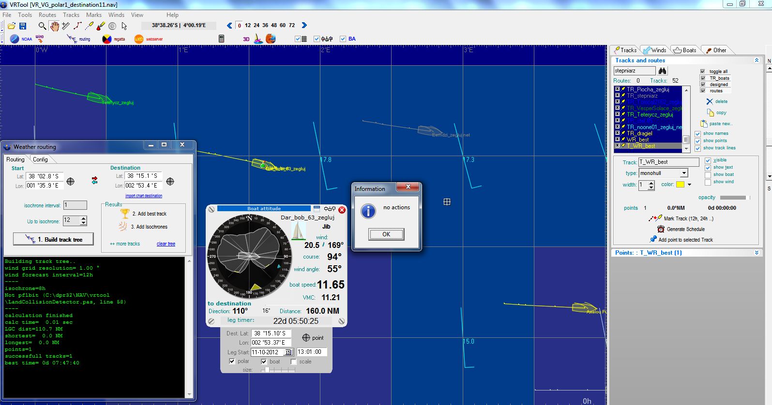
Task: Open the NOAA wind download icon
Action: [x=15, y=39]
